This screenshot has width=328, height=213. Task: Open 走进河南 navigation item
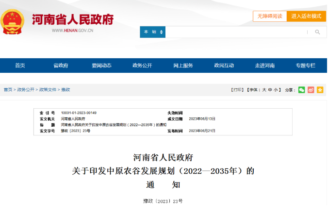pos(265,66)
